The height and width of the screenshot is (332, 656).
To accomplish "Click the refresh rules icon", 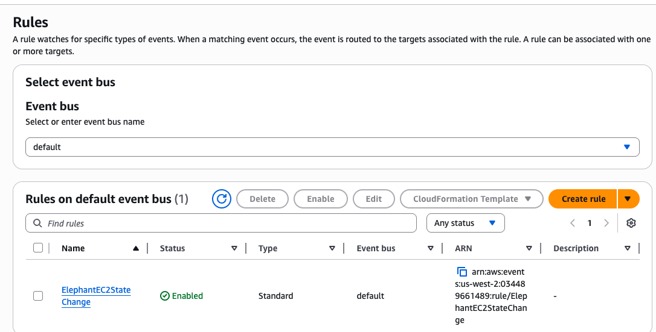I will click(222, 199).
